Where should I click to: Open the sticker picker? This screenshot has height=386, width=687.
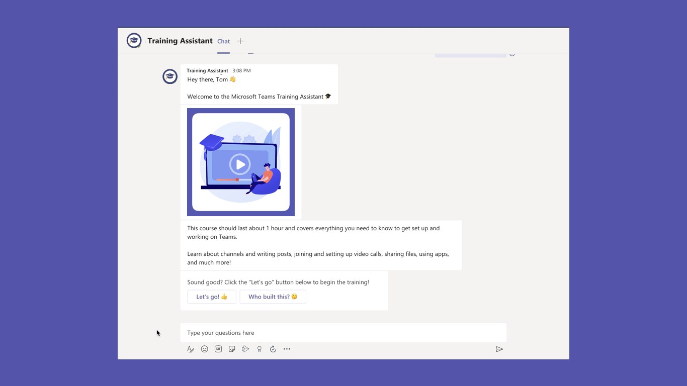coord(232,349)
